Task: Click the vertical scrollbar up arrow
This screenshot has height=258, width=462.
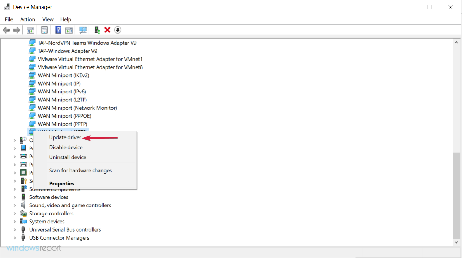Action: coord(457,42)
